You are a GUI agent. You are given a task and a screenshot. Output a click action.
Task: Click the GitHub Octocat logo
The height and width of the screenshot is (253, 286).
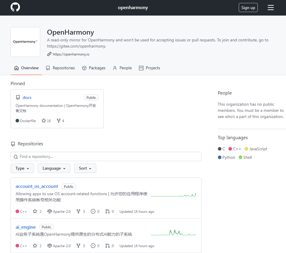point(15,7)
